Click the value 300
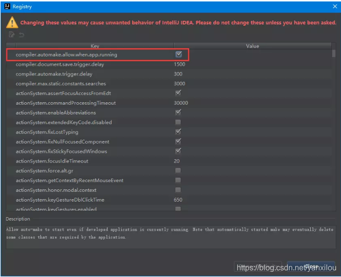This screenshot has height=277, width=341. 178,74
